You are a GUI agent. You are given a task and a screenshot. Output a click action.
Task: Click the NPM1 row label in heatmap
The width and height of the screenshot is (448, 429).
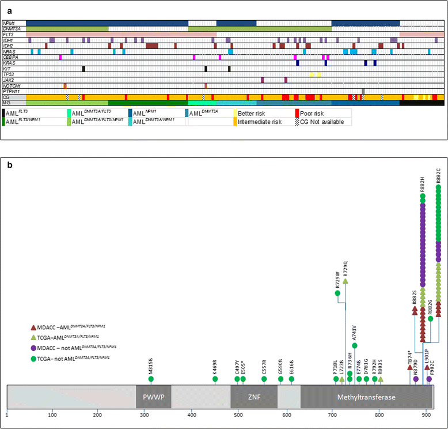click(x=8, y=23)
